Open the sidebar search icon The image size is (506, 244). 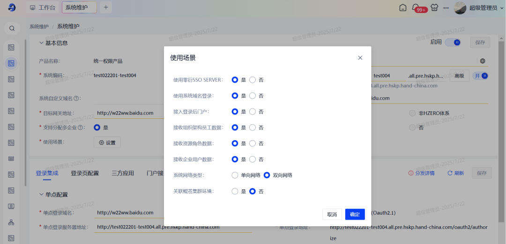pyautogui.click(x=12, y=28)
